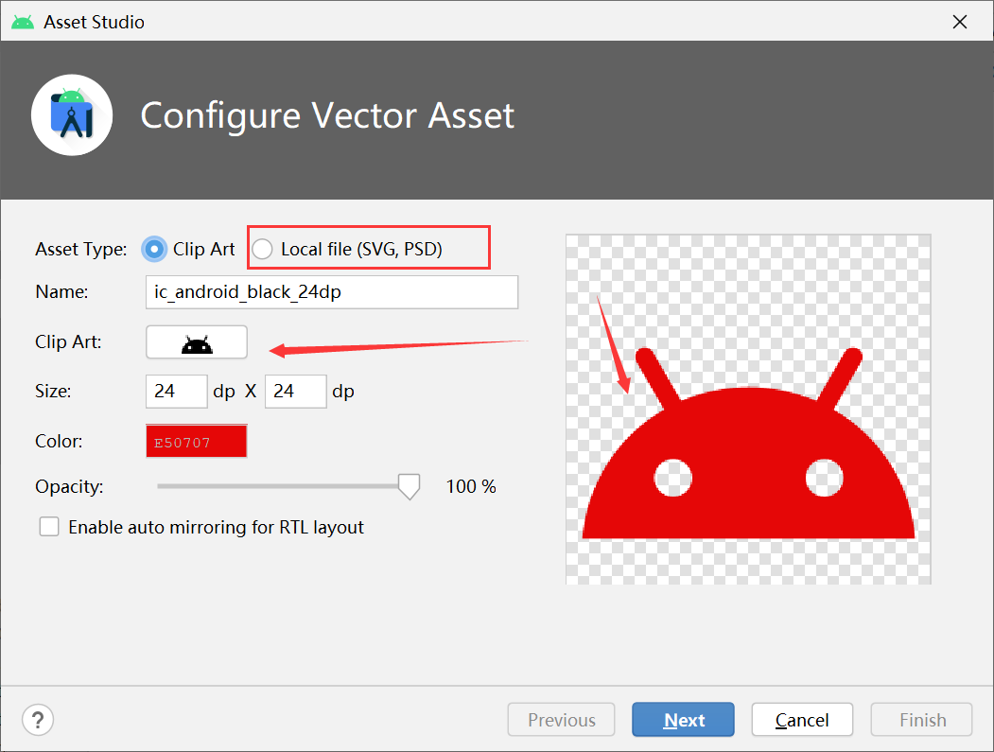The width and height of the screenshot is (994, 752).
Task: Click the Opacity: label
Action: (x=69, y=486)
